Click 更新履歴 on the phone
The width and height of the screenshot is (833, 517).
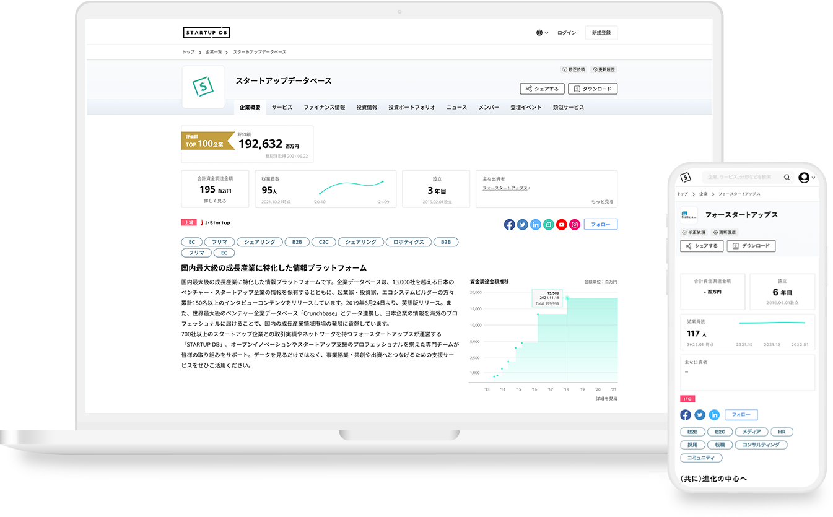(x=724, y=232)
